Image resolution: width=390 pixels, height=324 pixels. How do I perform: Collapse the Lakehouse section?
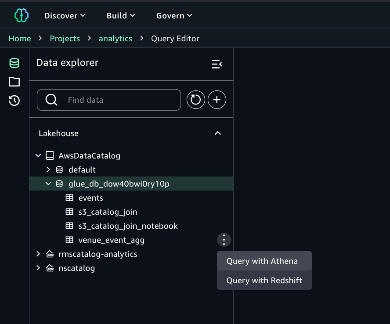[x=218, y=133]
